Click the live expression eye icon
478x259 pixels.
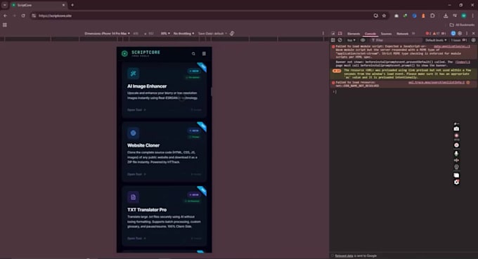coord(363,40)
